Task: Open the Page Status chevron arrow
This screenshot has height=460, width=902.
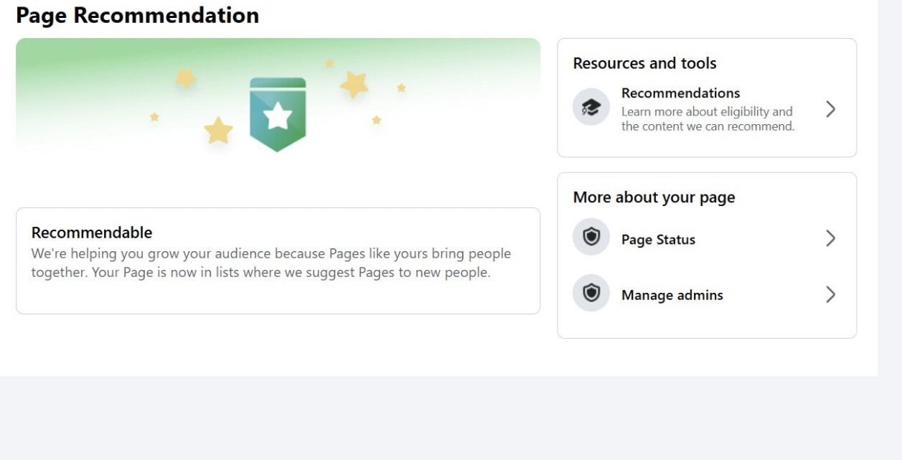Action: pyautogui.click(x=830, y=238)
